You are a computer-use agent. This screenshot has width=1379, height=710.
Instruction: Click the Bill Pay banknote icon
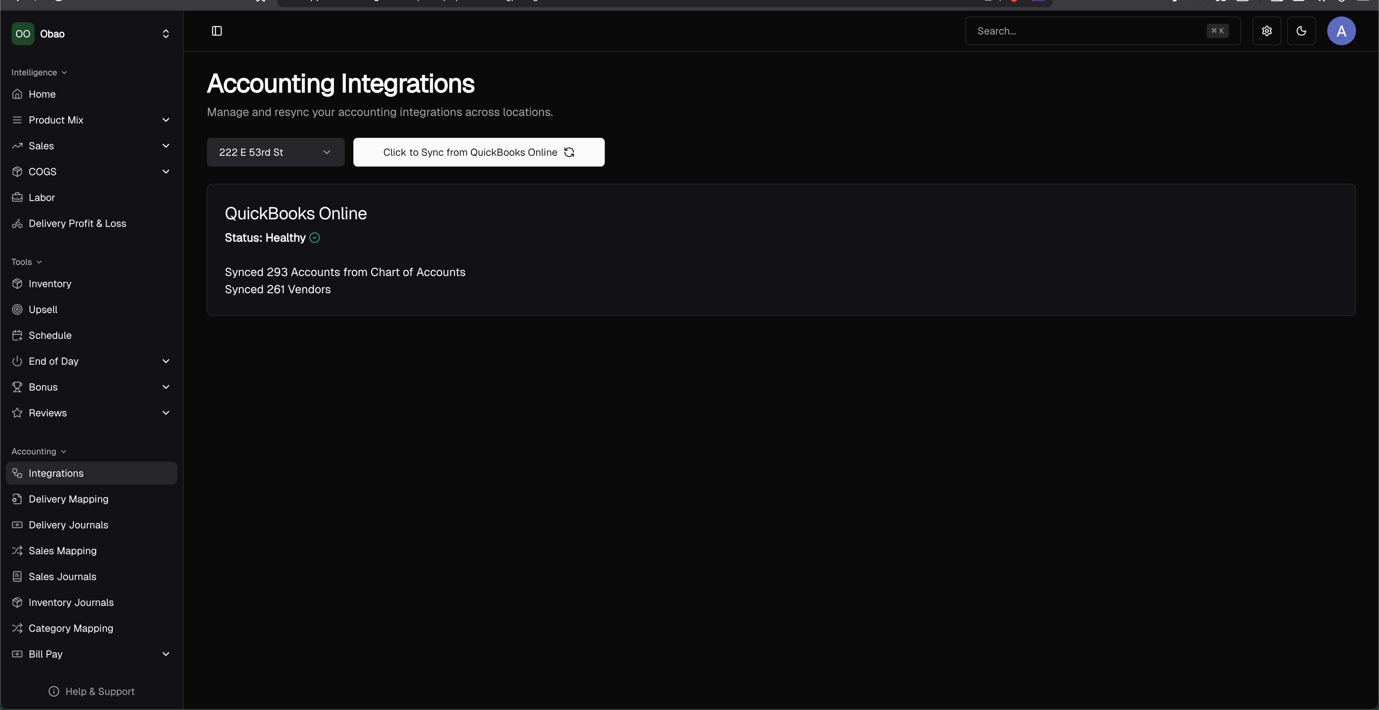point(17,654)
